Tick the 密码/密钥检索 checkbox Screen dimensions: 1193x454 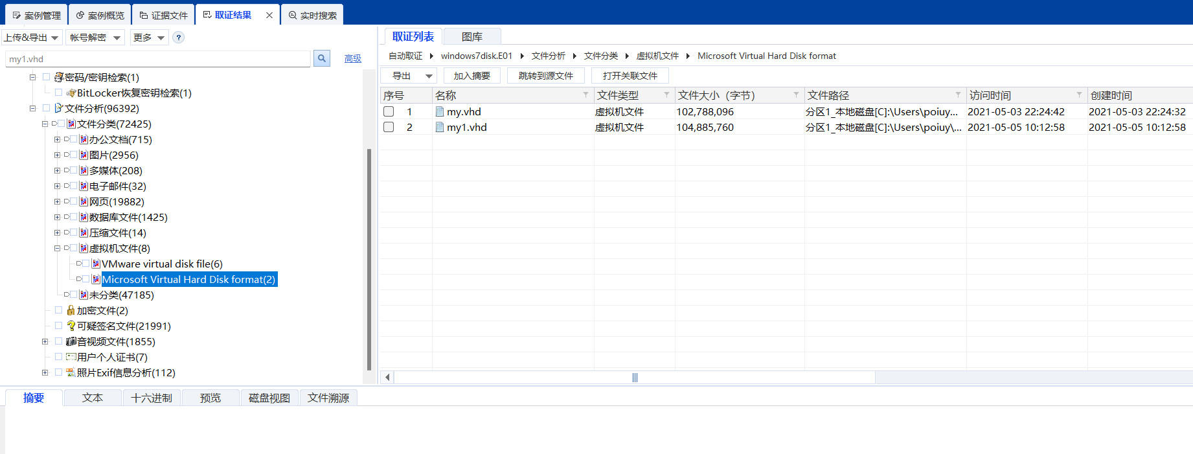pos(46,76)
